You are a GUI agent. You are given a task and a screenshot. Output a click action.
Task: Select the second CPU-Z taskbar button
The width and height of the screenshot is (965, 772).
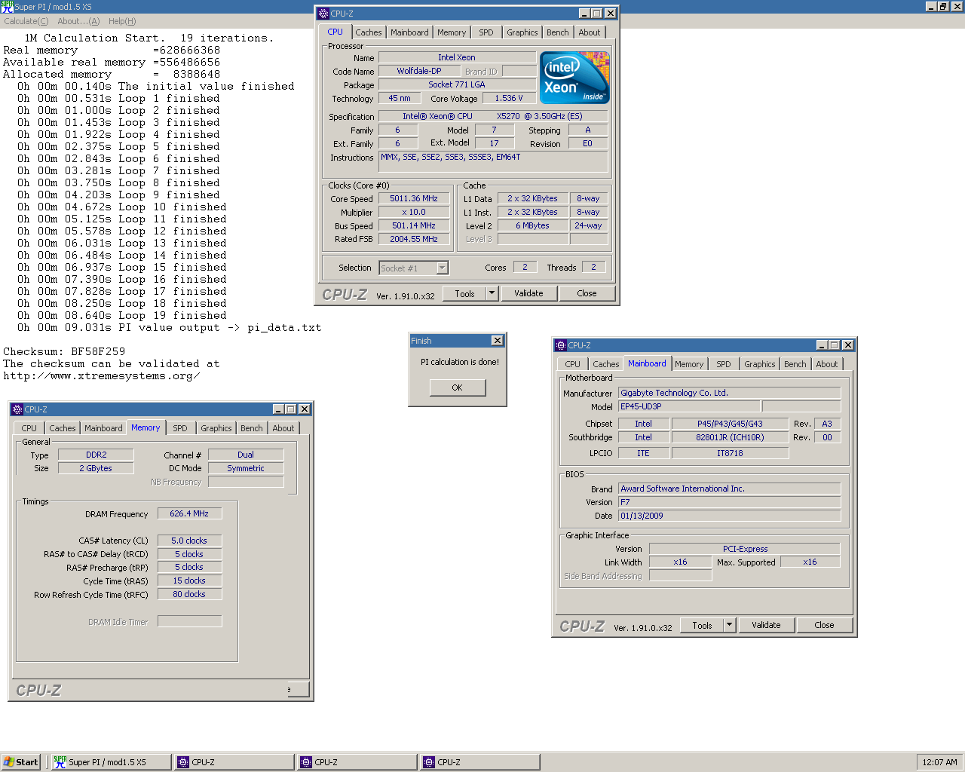pos(357,762)
